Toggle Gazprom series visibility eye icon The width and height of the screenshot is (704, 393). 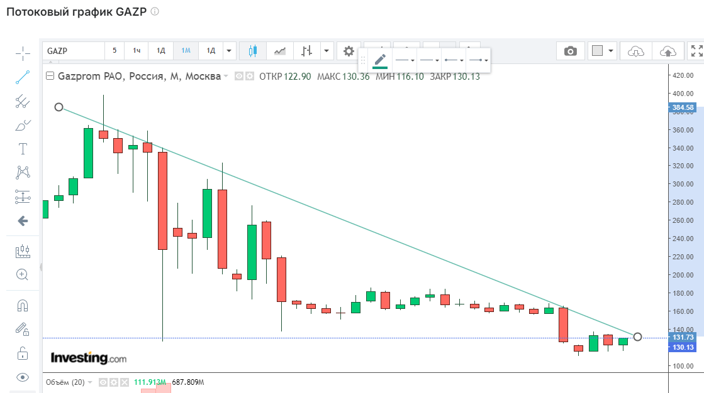(239, 76)
